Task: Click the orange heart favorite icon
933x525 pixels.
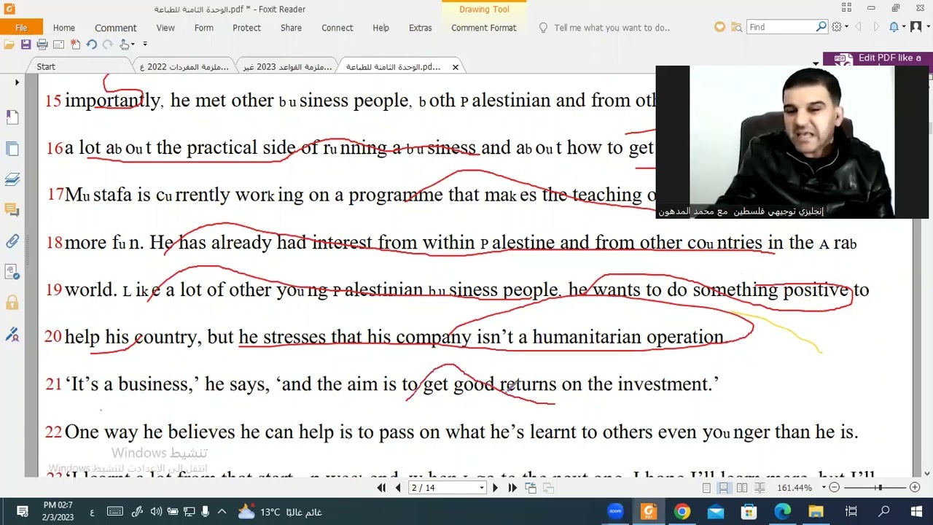Action: click(719, 27)
